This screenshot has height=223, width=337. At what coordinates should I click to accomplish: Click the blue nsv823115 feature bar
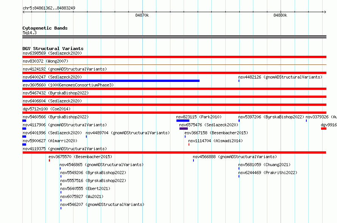pyautogui.click(x=183, y=121)
